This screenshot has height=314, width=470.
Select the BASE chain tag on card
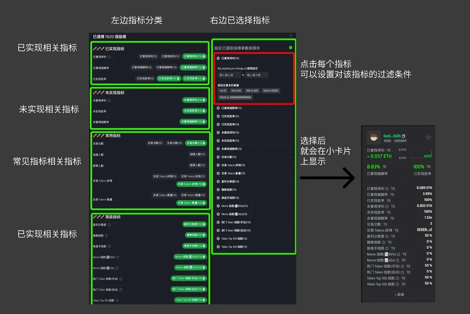point(387,141)
